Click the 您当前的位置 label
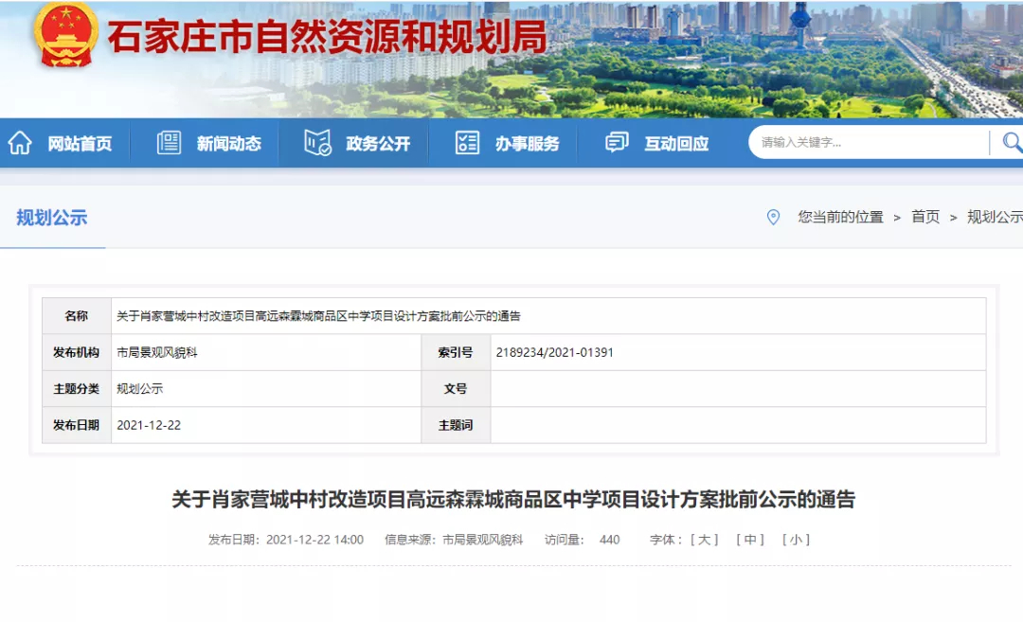Image resolution: width=1023 pixels, height=622 pixels. (840, 217)
